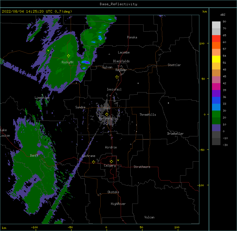Viewport: 237px width, 231px height.
Task: Select the yellow diamond marker below Cochrane
Action: [93, 162]
